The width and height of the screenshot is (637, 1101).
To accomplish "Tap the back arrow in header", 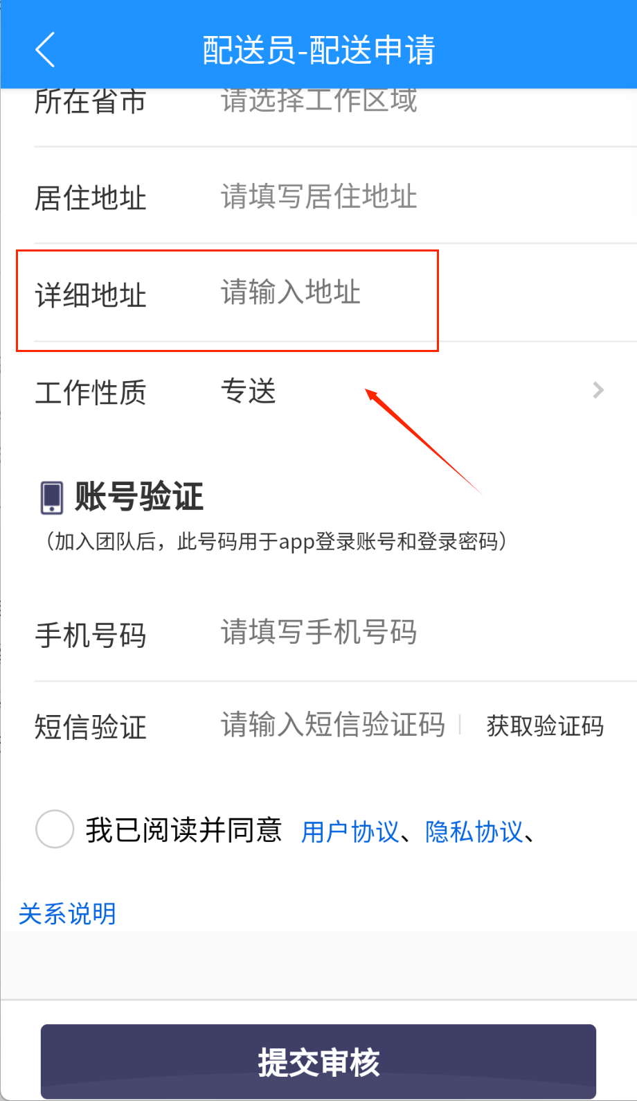I will point(45,50).
